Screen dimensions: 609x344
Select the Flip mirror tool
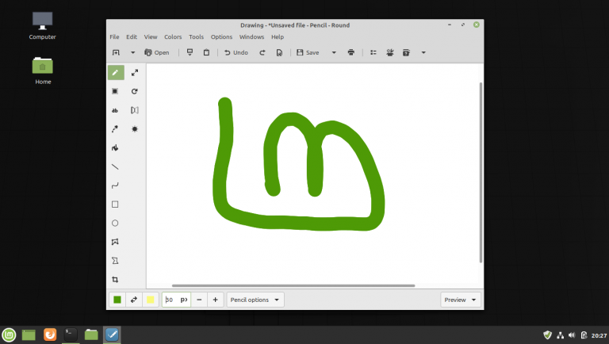(x=135, y=110)
